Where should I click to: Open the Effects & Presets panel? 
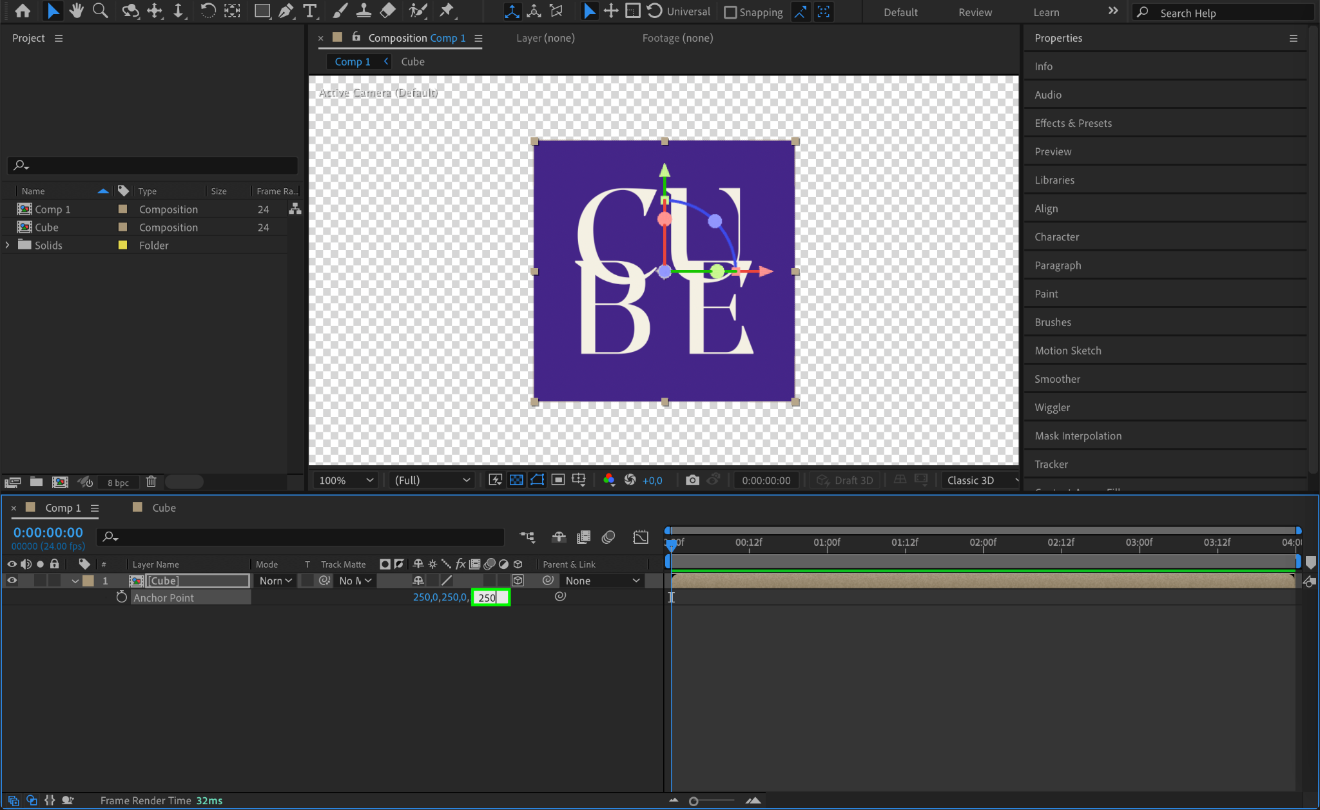coord(1072,123)
